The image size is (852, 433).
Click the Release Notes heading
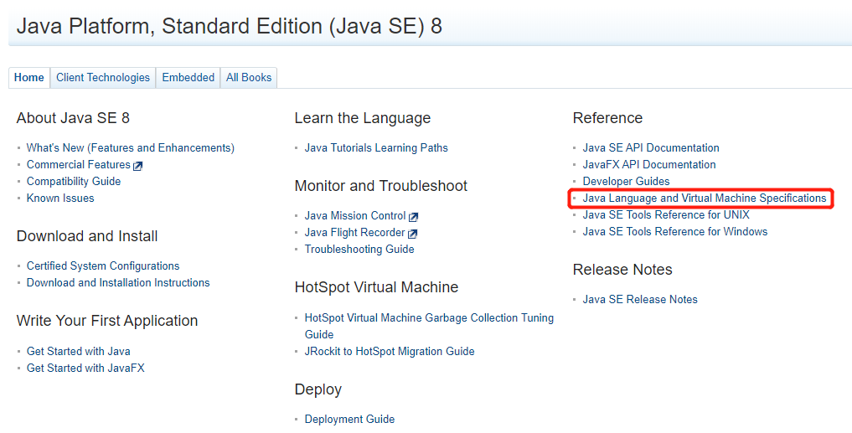point(622,270)
